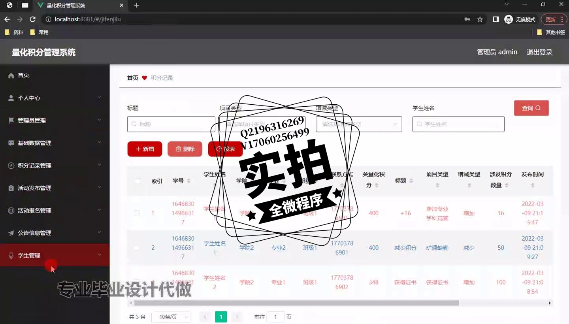Sort by the 项目类型 column arrows

437,185
